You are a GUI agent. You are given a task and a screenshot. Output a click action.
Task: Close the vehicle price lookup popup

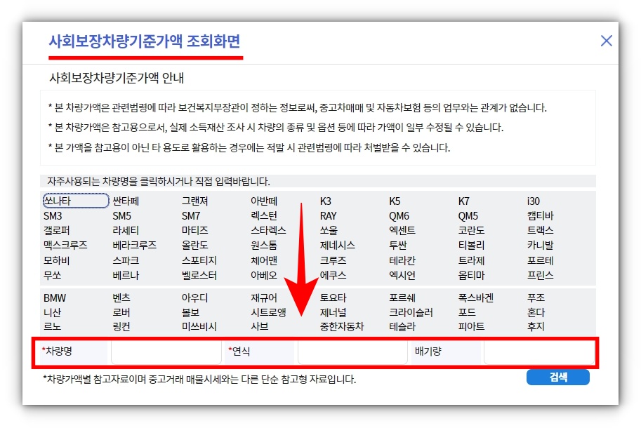(606, 40)
